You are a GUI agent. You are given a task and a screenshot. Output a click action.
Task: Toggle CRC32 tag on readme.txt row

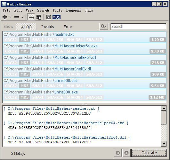click(11, 40)
